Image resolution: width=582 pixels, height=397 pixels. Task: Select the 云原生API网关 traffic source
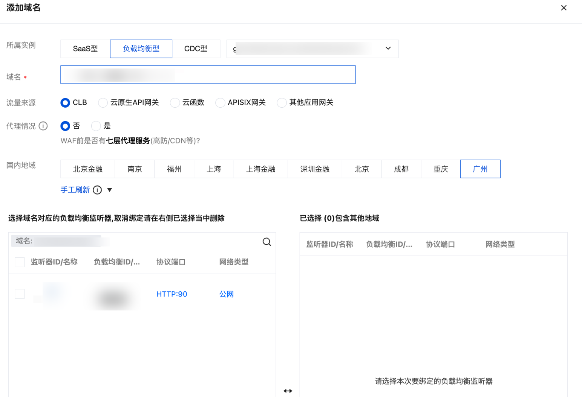(103, 103)
